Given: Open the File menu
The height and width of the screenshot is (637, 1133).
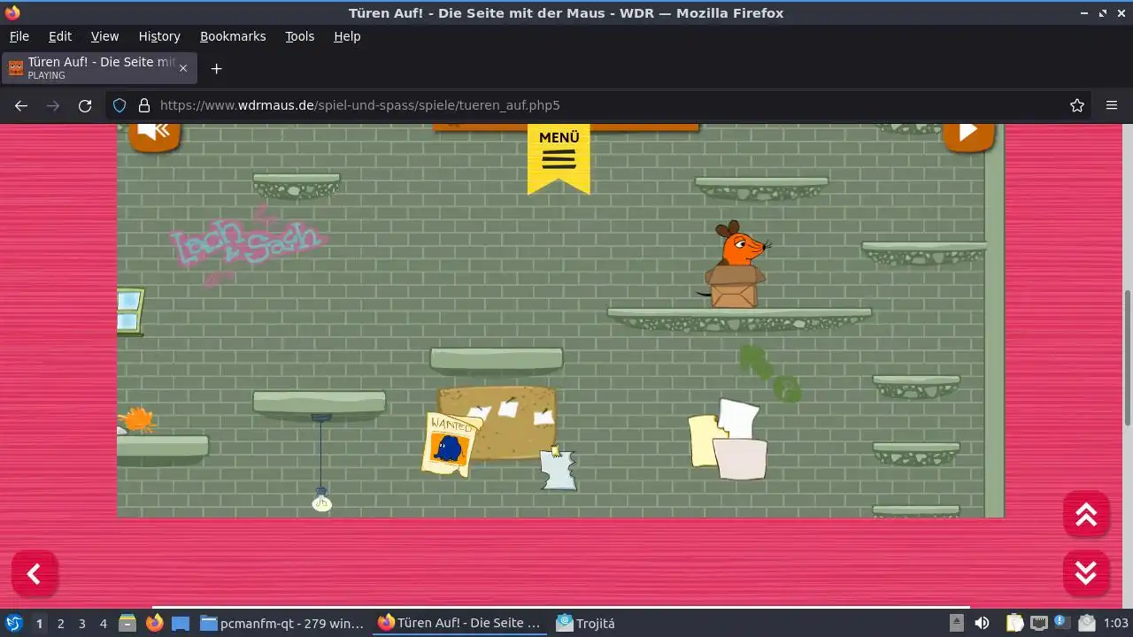Looking at the screenshot, I should (x=19, y=36).
